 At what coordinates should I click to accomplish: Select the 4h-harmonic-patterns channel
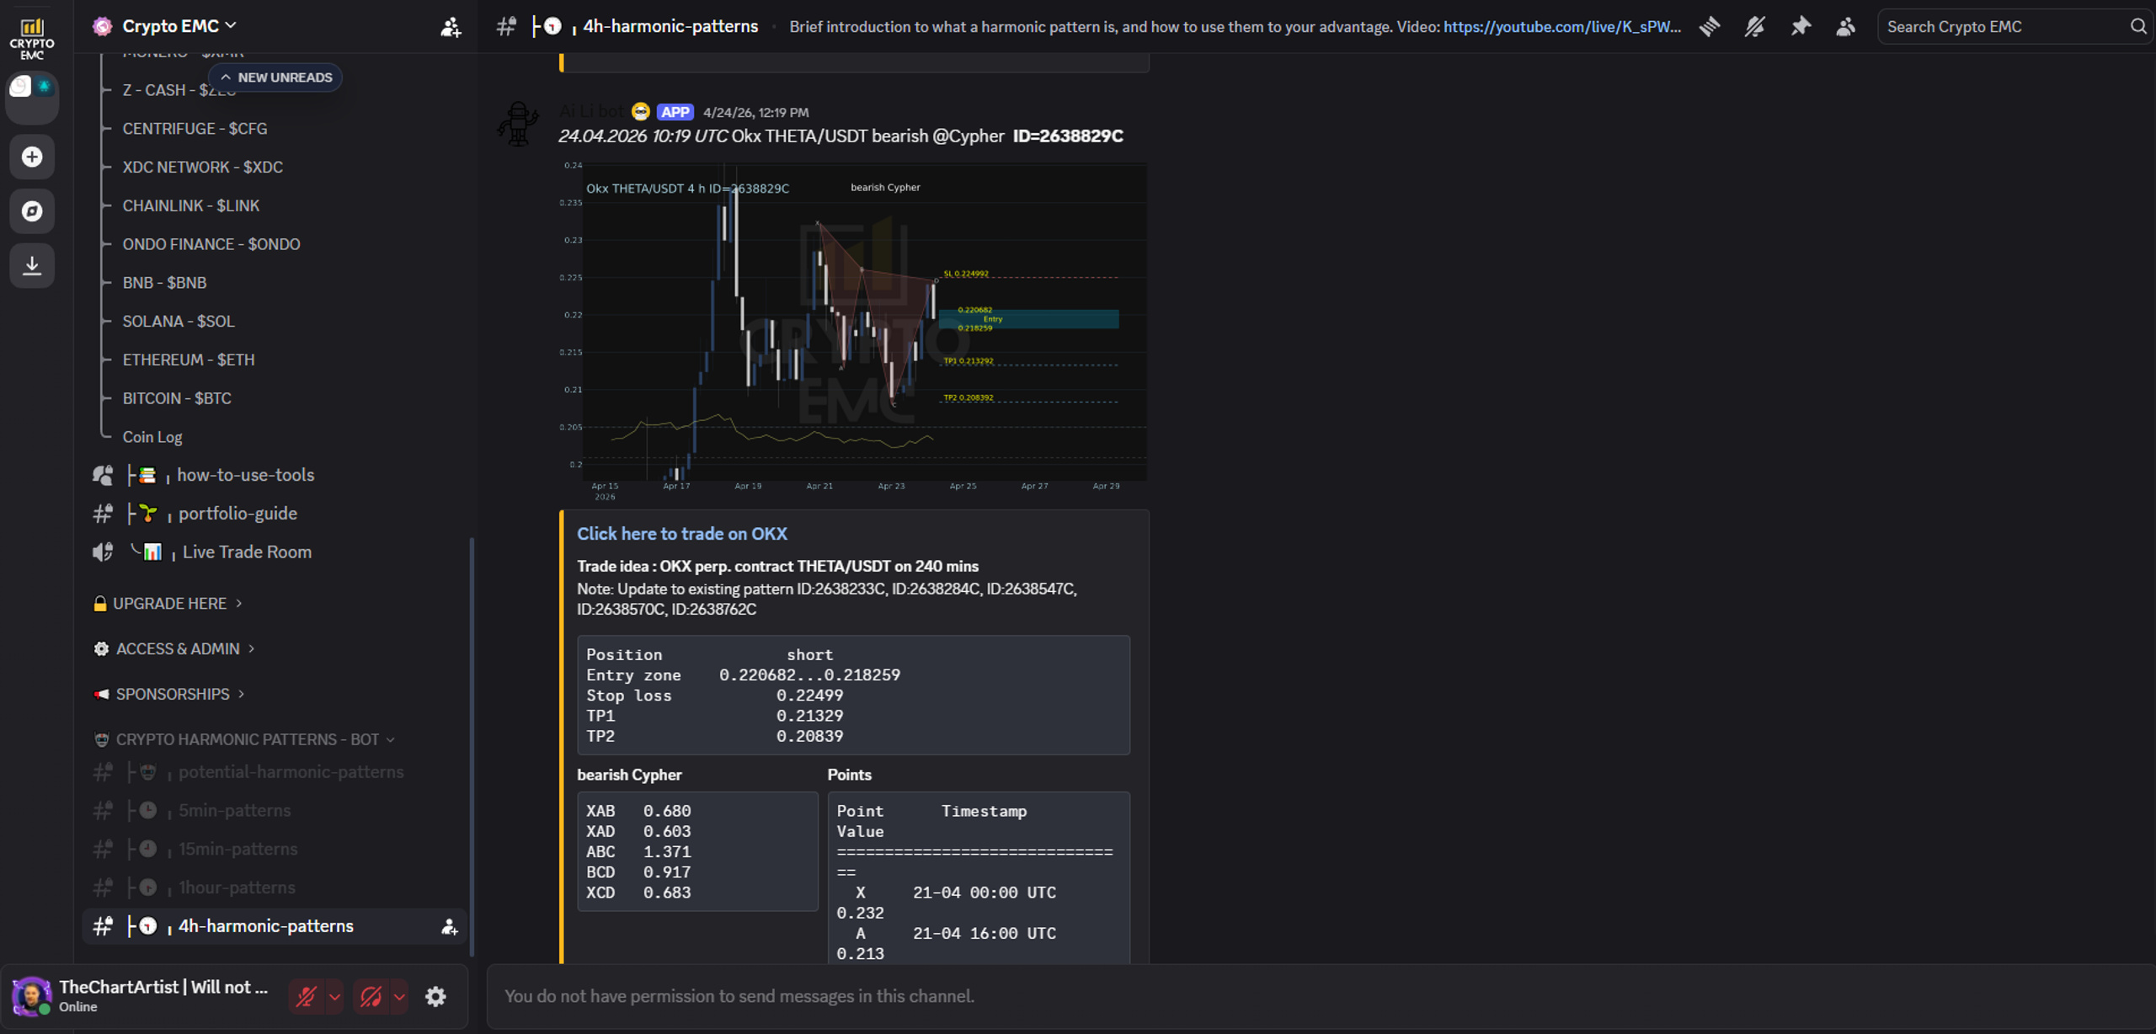tap(275, 927)
